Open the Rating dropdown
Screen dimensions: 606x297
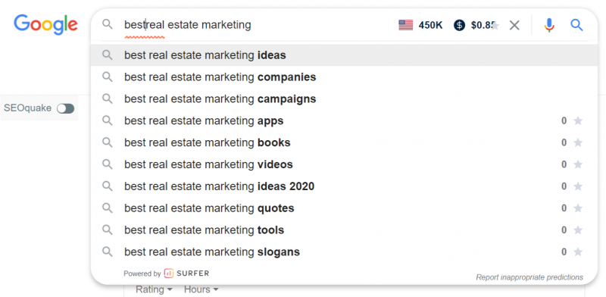click(154, 289)
